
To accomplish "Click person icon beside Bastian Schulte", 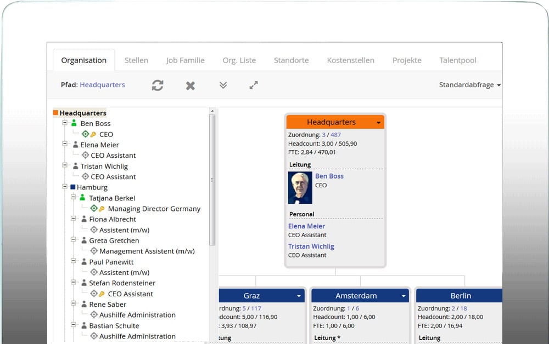I will point(84,325).
